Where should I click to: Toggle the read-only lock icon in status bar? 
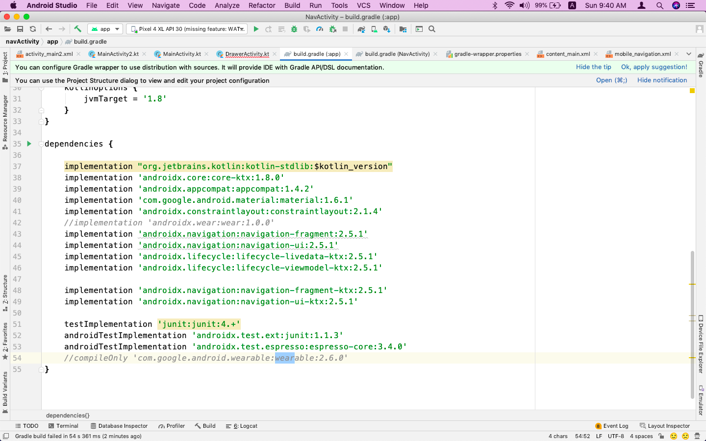661,436
